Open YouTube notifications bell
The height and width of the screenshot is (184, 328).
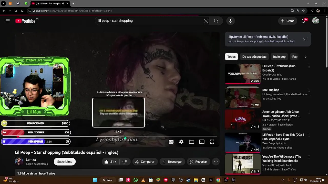(303, 21)
